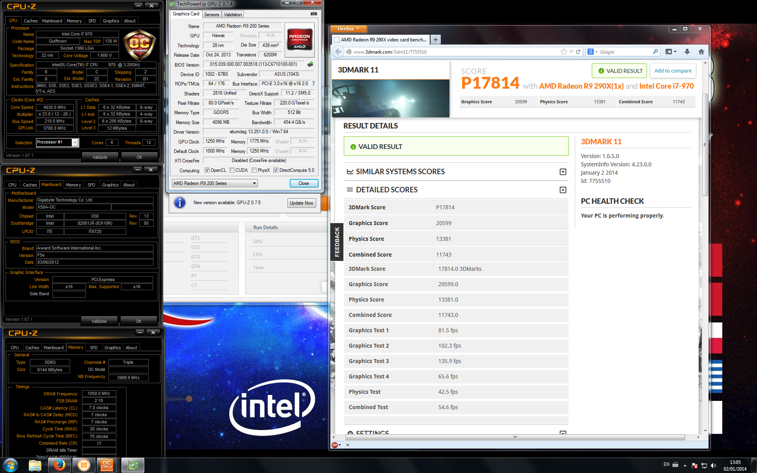Toggle the CUDA checkbox in GPU-Z
Viewport: 757px width, 473px height.
click(x=232, y=170)
